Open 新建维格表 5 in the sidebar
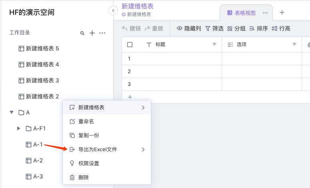This screenshot has width=310, height=188. point(38,49)
